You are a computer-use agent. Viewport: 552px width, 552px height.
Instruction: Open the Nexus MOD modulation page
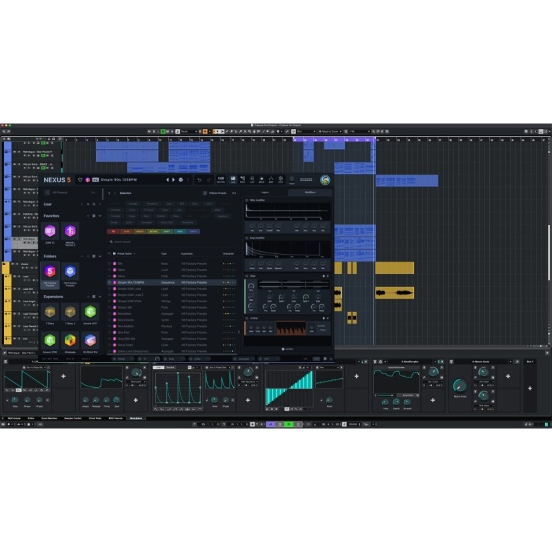point(261,179)
